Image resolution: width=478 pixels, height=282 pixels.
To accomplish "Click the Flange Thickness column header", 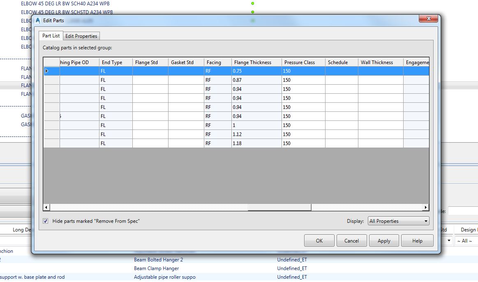I will [257, 62].
